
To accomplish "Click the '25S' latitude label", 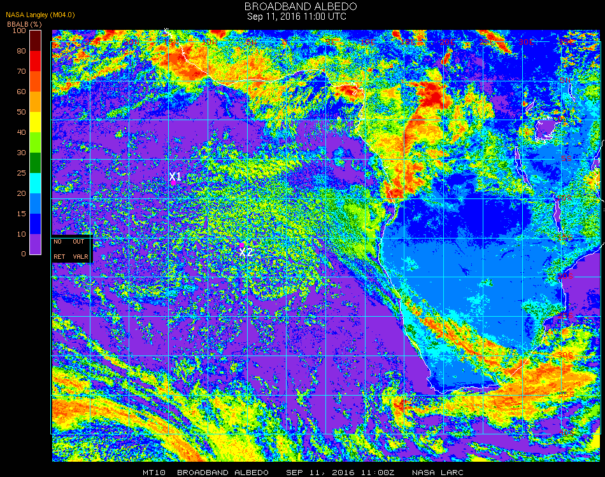I will tap(566, 316).
